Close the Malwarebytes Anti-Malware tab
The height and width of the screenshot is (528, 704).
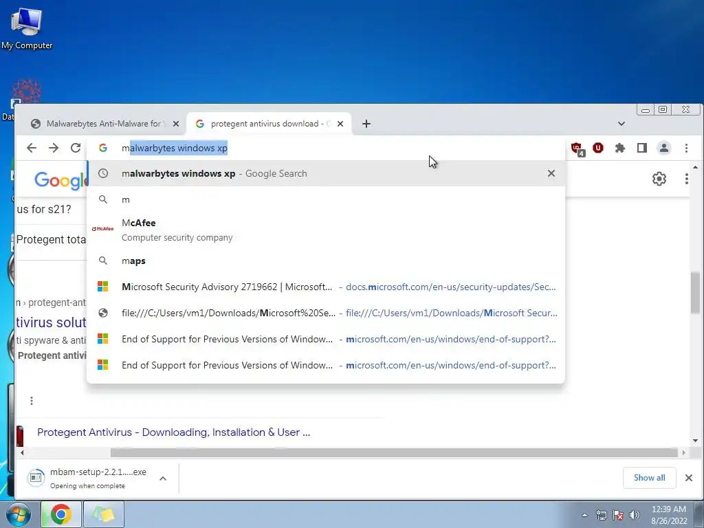(176, 124)
